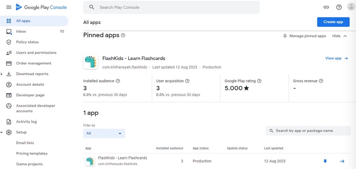Click the Last updated column header
This screenshot has width=356, height=169.
(274, 148)
